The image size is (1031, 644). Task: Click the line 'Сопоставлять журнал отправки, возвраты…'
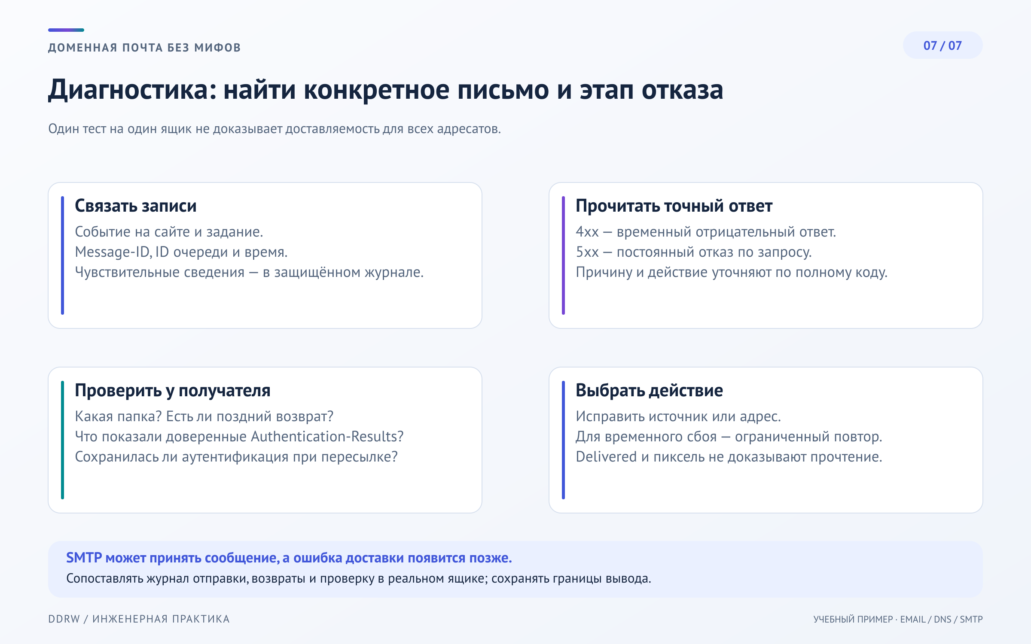359,579
